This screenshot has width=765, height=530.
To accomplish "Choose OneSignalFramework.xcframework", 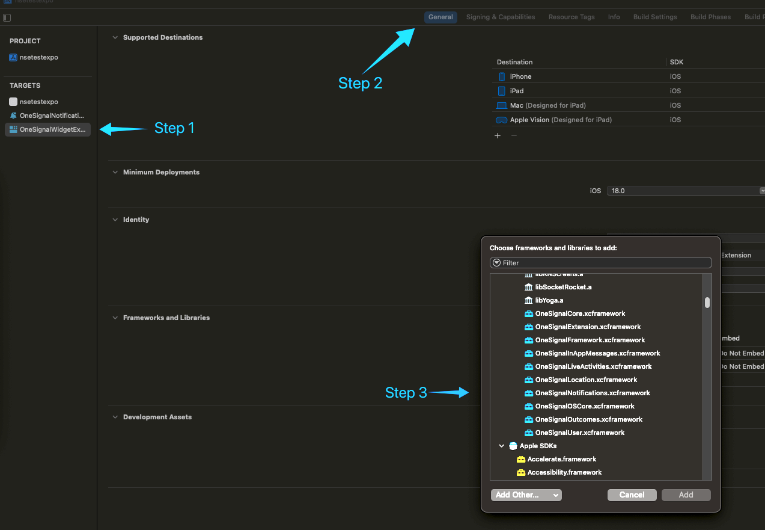I will [x=590, y=340].
